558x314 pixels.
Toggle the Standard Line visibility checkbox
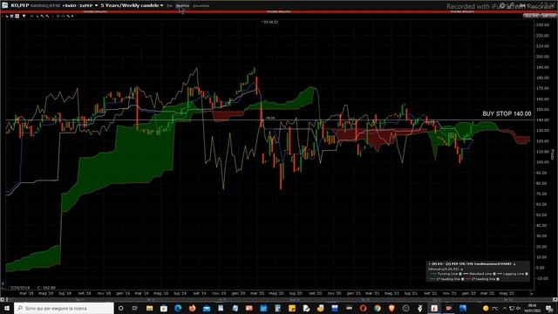(x=494, y=274)
